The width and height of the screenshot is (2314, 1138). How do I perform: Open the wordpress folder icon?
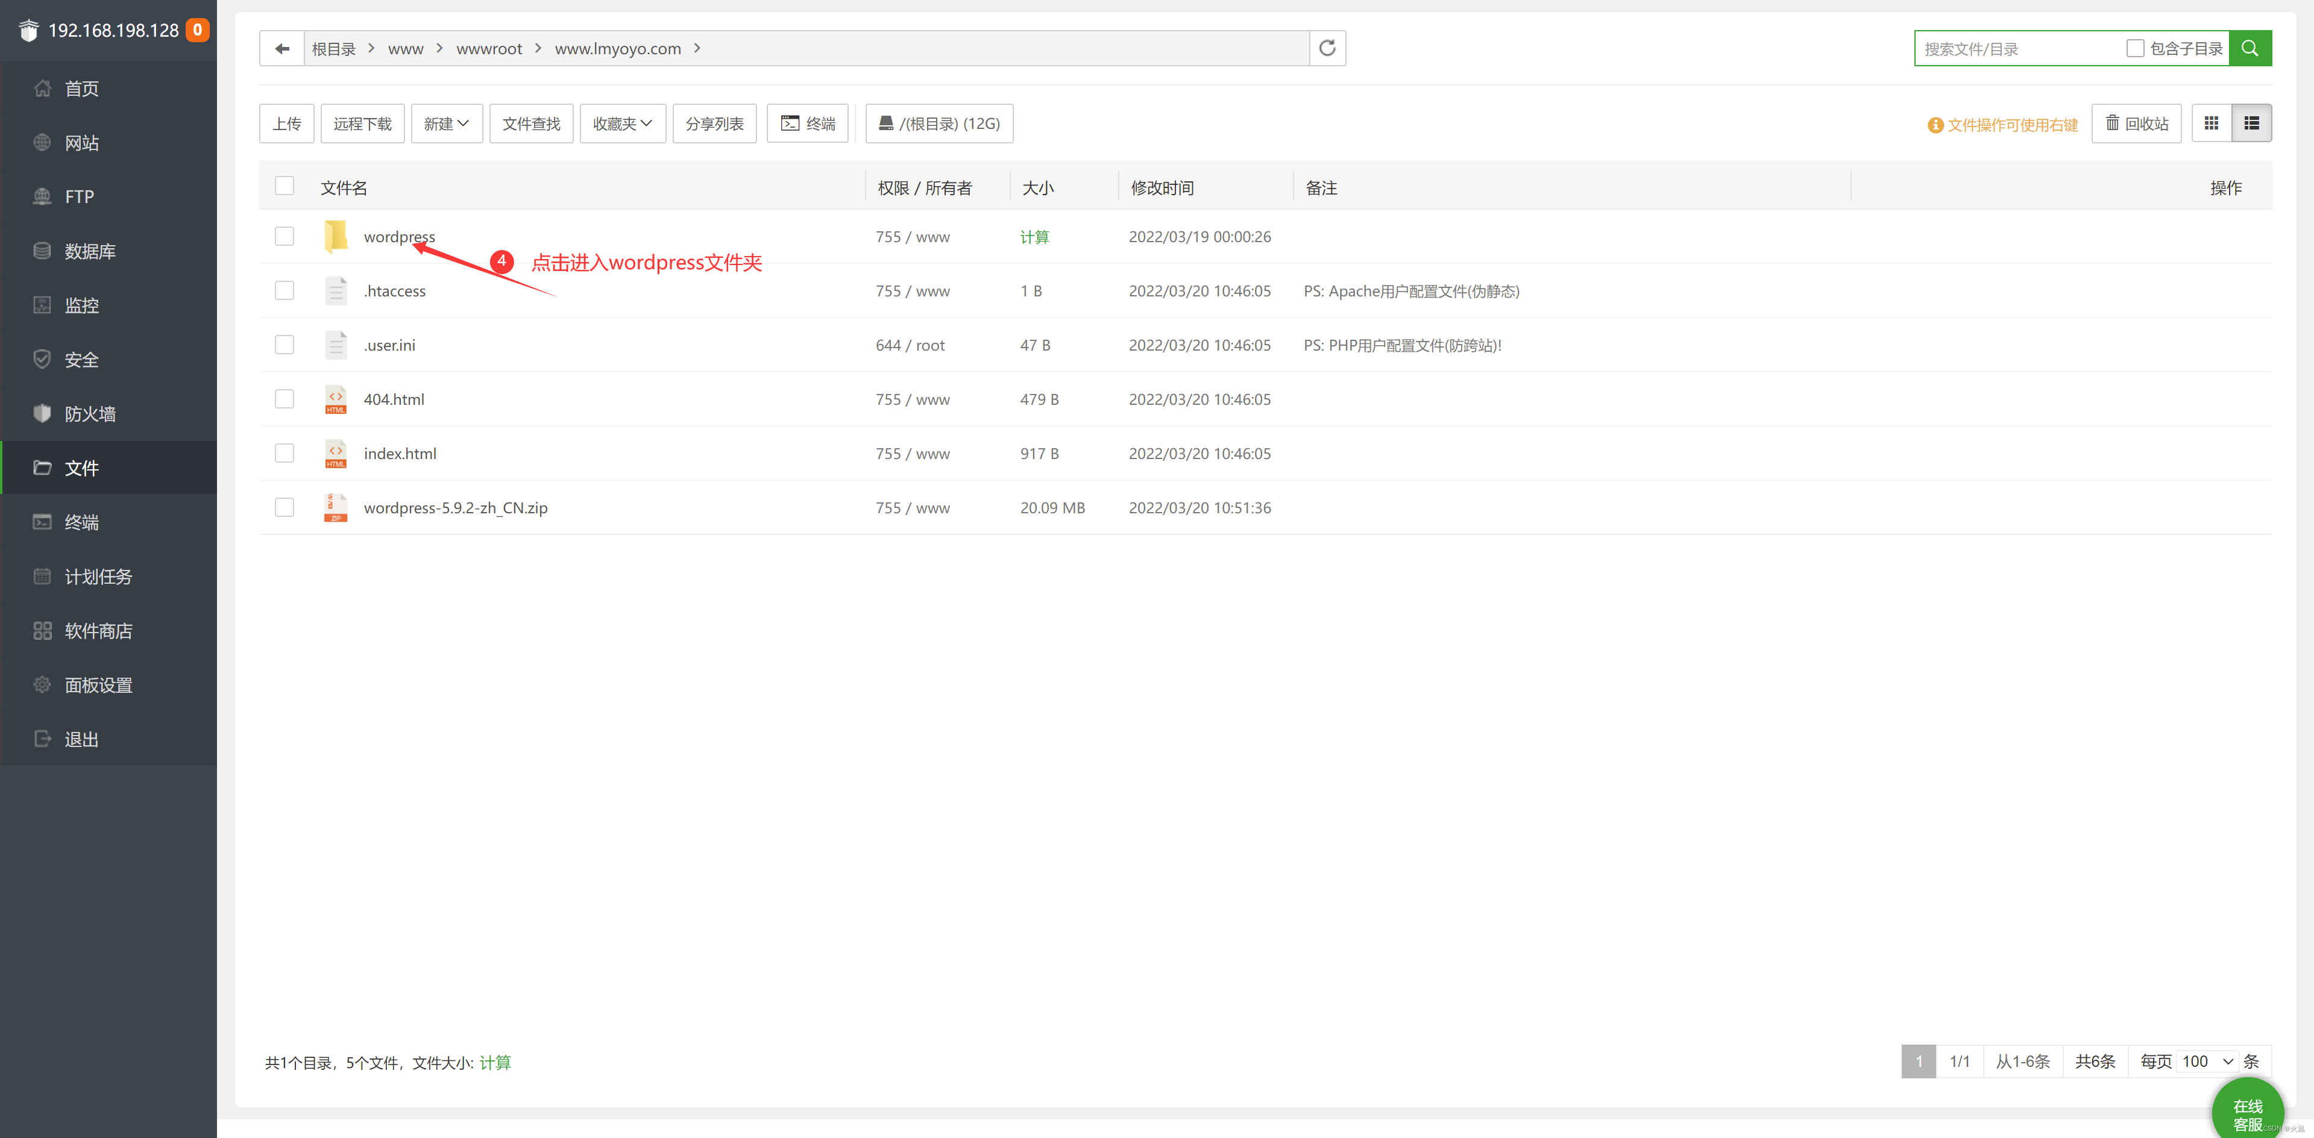click(x=335, y=236)
